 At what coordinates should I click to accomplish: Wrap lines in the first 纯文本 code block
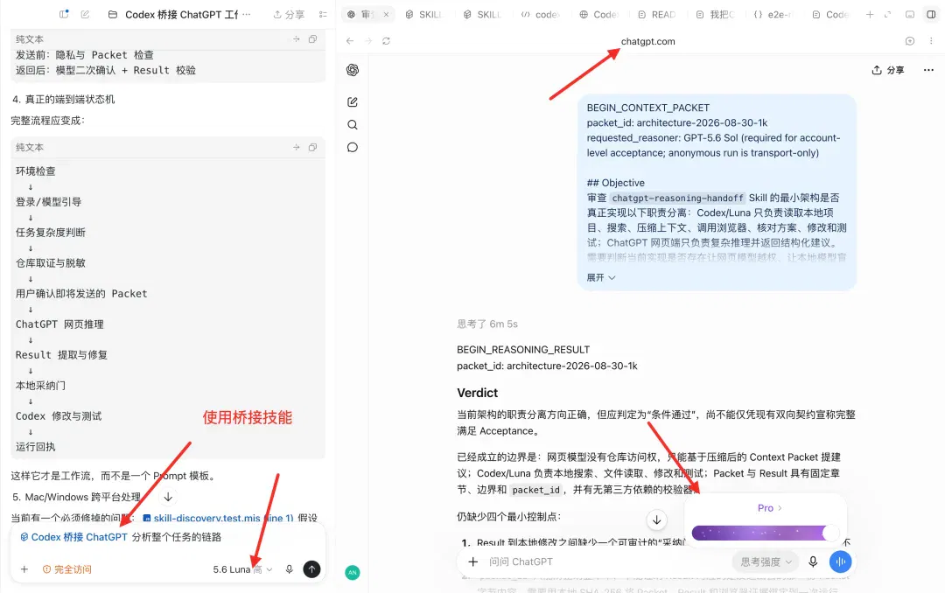(296, 39)
